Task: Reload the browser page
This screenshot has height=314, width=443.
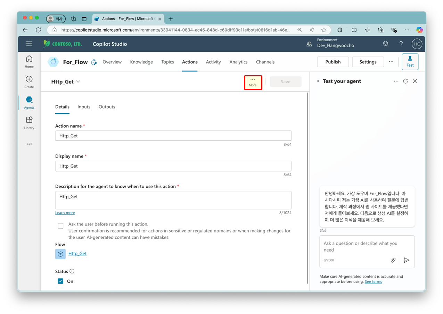Action: 39,30
